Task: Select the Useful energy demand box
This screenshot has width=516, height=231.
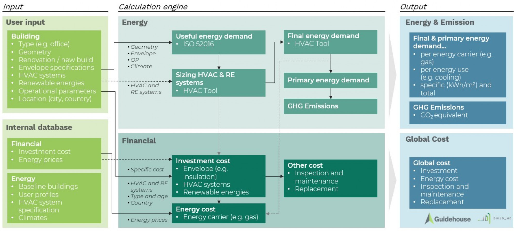Action: [x=219, y=42]
